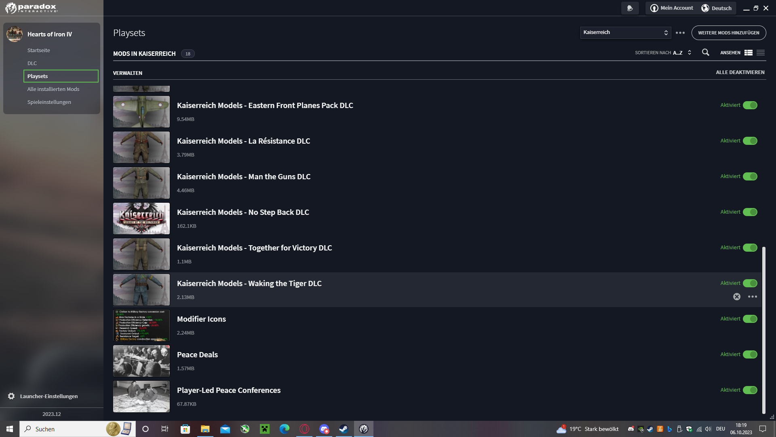Click WEITERE MODS HINZUFÜGEN button
776x437 pixels.
tap(729, 33)
